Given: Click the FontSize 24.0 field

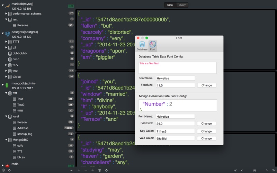Looking at the screenshot, I should click(x=175, y=124).
